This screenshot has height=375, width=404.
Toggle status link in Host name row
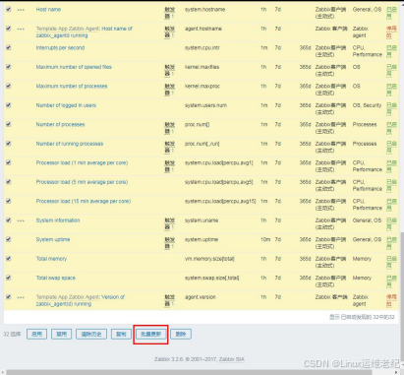[391, 13]
